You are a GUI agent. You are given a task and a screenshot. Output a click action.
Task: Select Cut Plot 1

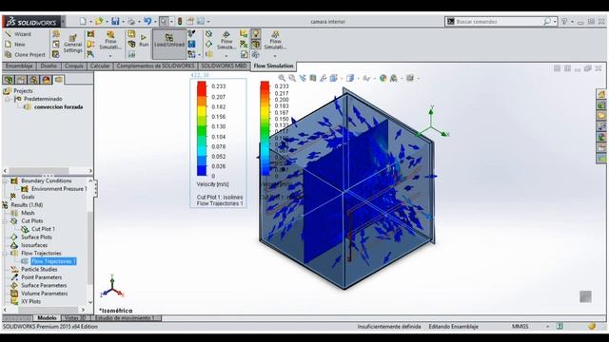[x=43, y=229]
